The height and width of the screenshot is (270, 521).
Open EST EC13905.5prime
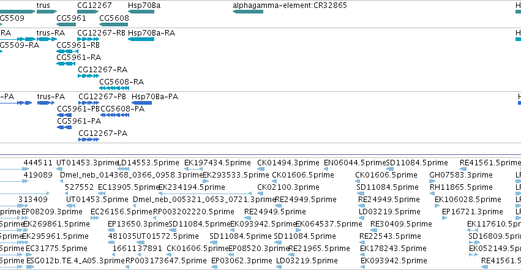click(129, 187)
